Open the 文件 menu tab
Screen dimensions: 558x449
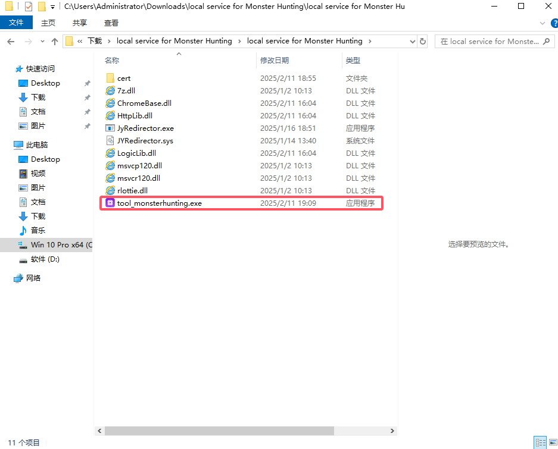(16, 23)
